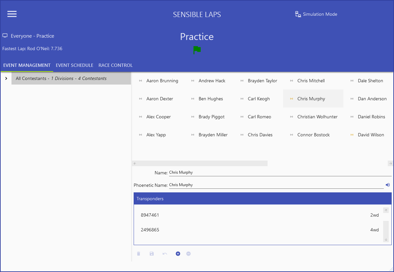This screenshot has width=394, height=272.
Task: Click the green flag icon
Action: 197,50
